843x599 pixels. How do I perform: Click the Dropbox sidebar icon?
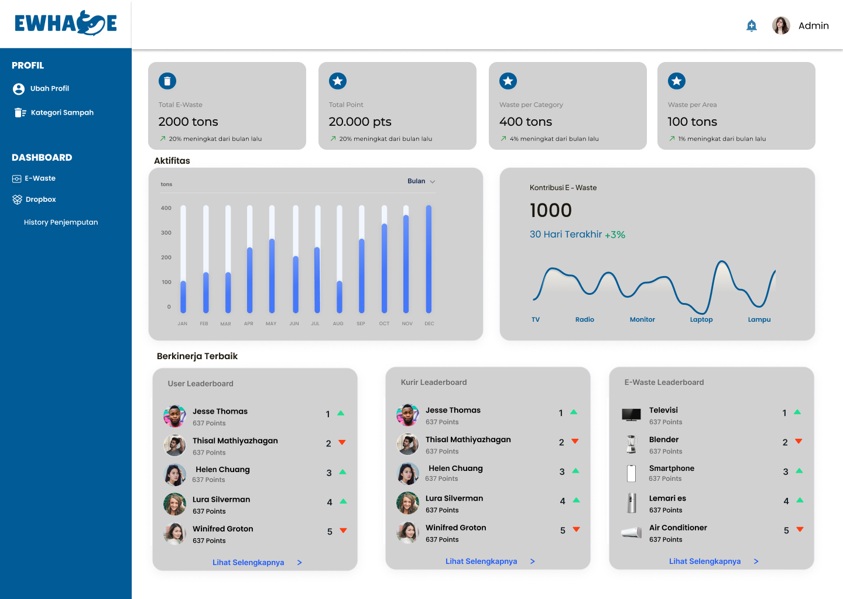17,199
